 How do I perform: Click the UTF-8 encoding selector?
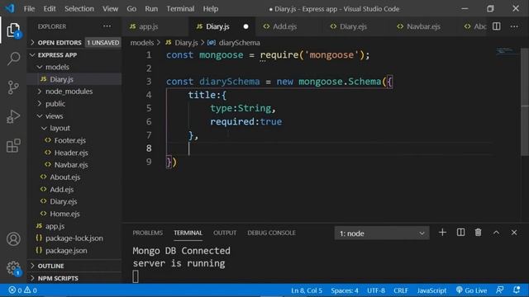point(376,290)
